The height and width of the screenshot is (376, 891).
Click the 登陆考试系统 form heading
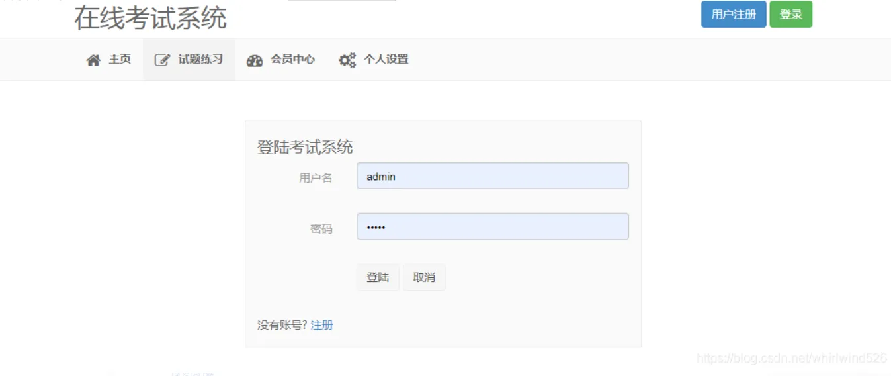(x=305, y=147)
